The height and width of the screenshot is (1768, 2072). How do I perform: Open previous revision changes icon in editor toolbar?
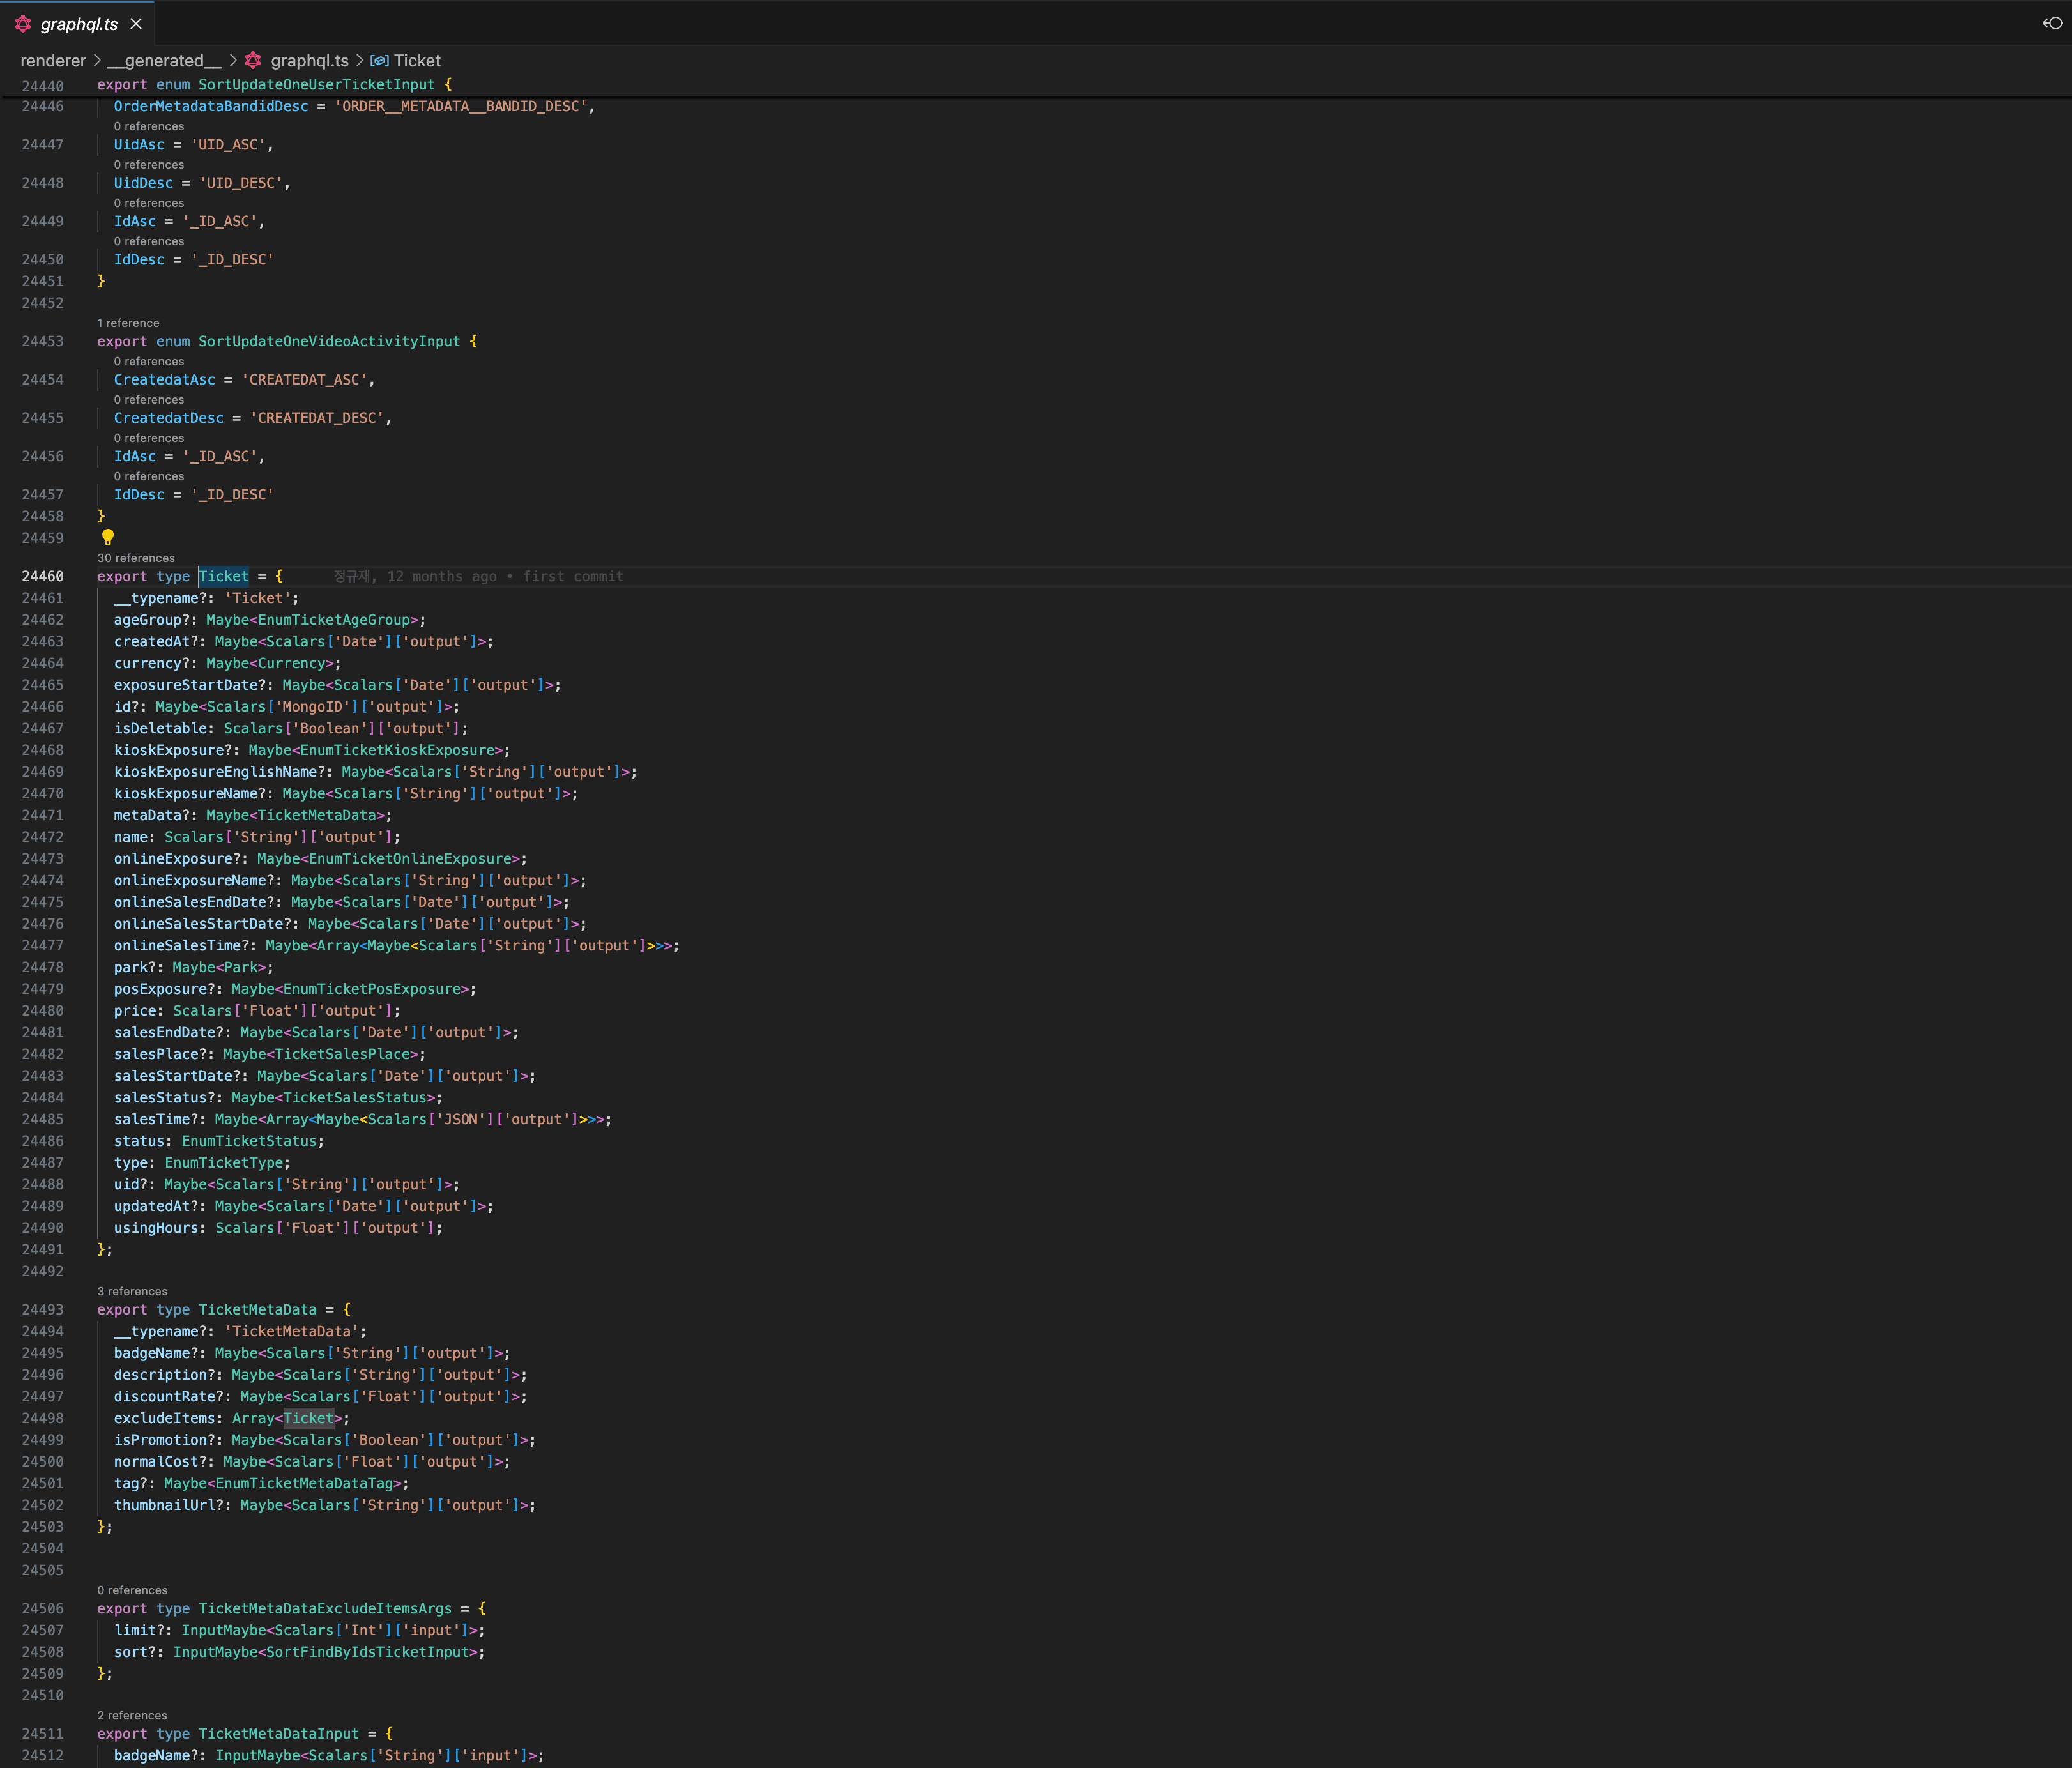[2052, 23]
